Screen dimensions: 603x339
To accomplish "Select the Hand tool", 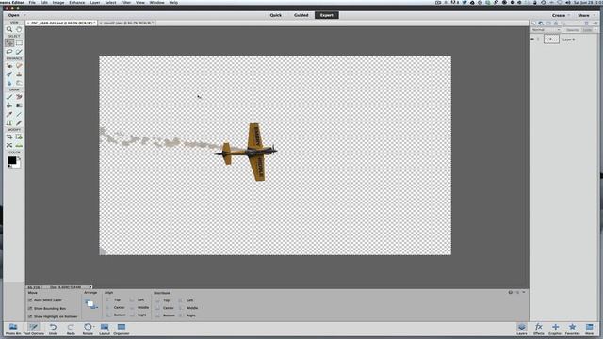I will tap(19, 29).
